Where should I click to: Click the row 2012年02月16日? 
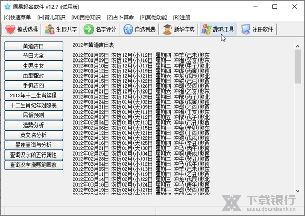tap(141, 143)
